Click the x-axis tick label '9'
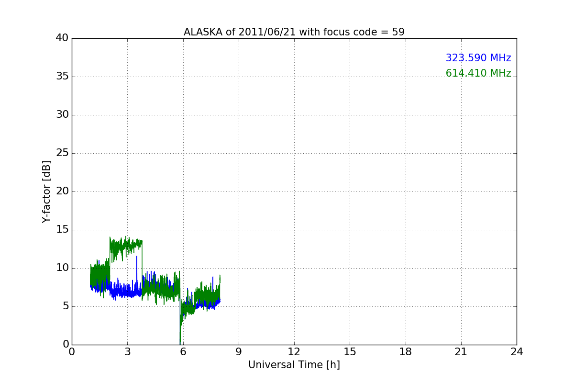574x383 pixels. 239,352
